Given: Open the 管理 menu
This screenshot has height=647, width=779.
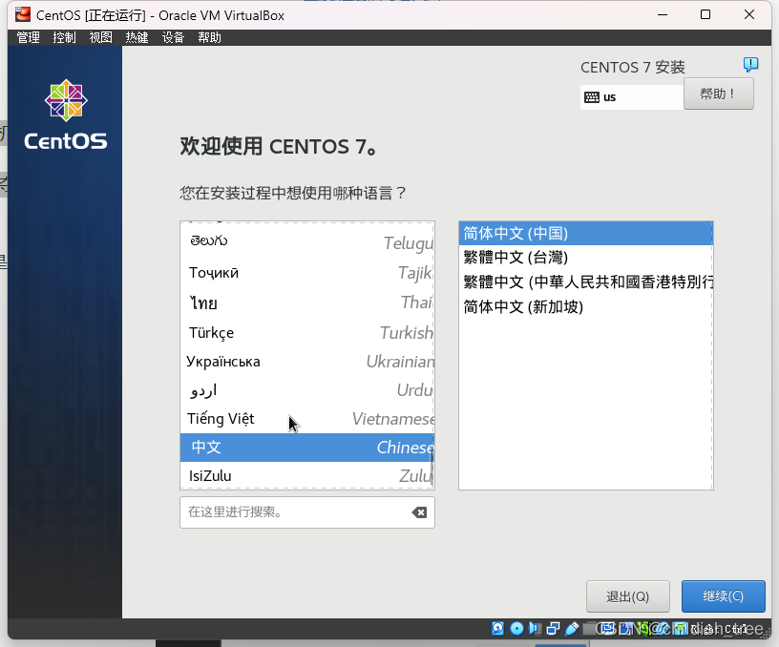Looking at the screenshot, I should click(x=29, y=37).
